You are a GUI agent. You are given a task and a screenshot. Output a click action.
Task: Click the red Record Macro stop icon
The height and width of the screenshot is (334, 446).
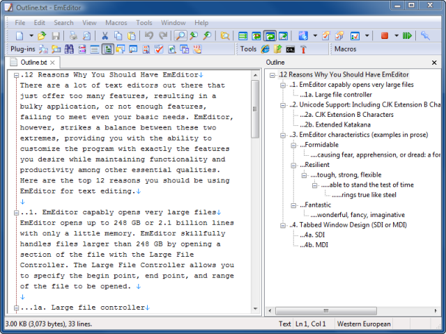pyautogui.click(x=385, y=35)
